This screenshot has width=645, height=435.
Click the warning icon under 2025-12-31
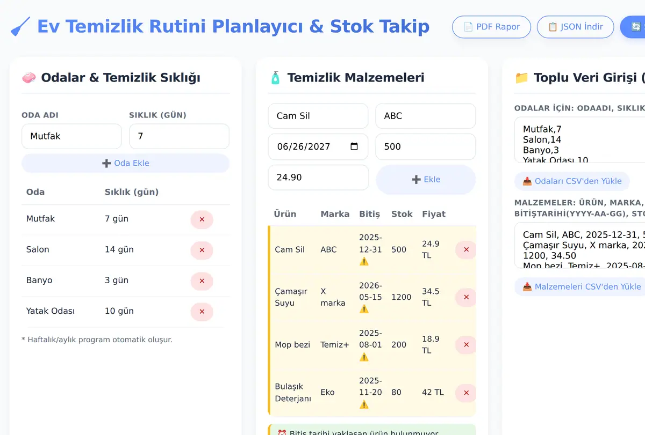tap(364, 261)
